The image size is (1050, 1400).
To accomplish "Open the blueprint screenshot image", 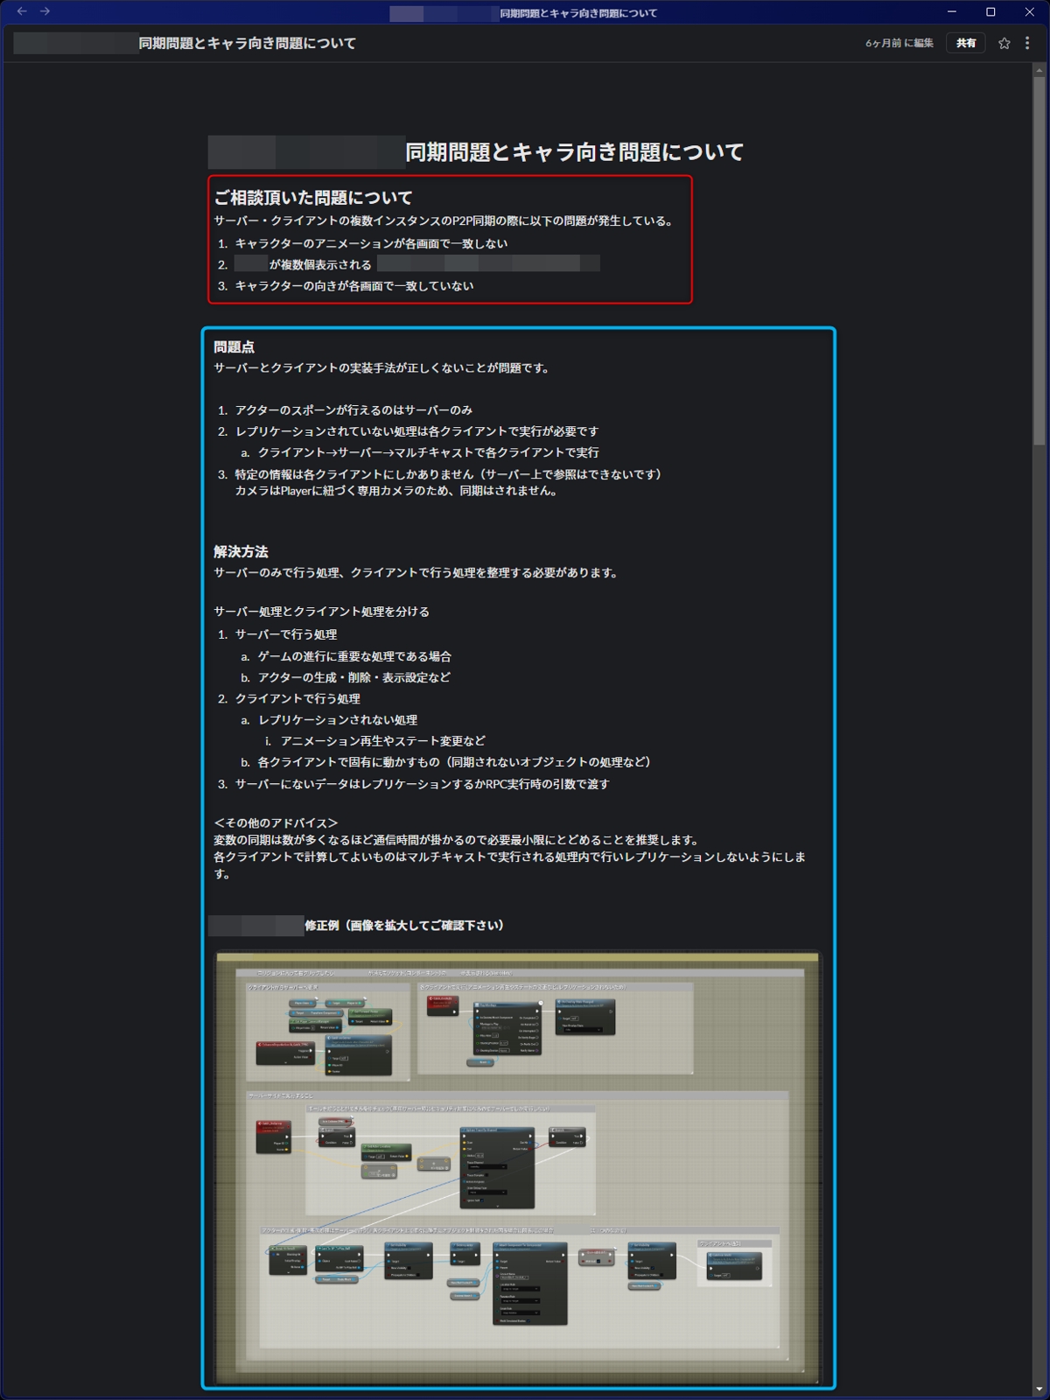I will tap(518, 1167).
